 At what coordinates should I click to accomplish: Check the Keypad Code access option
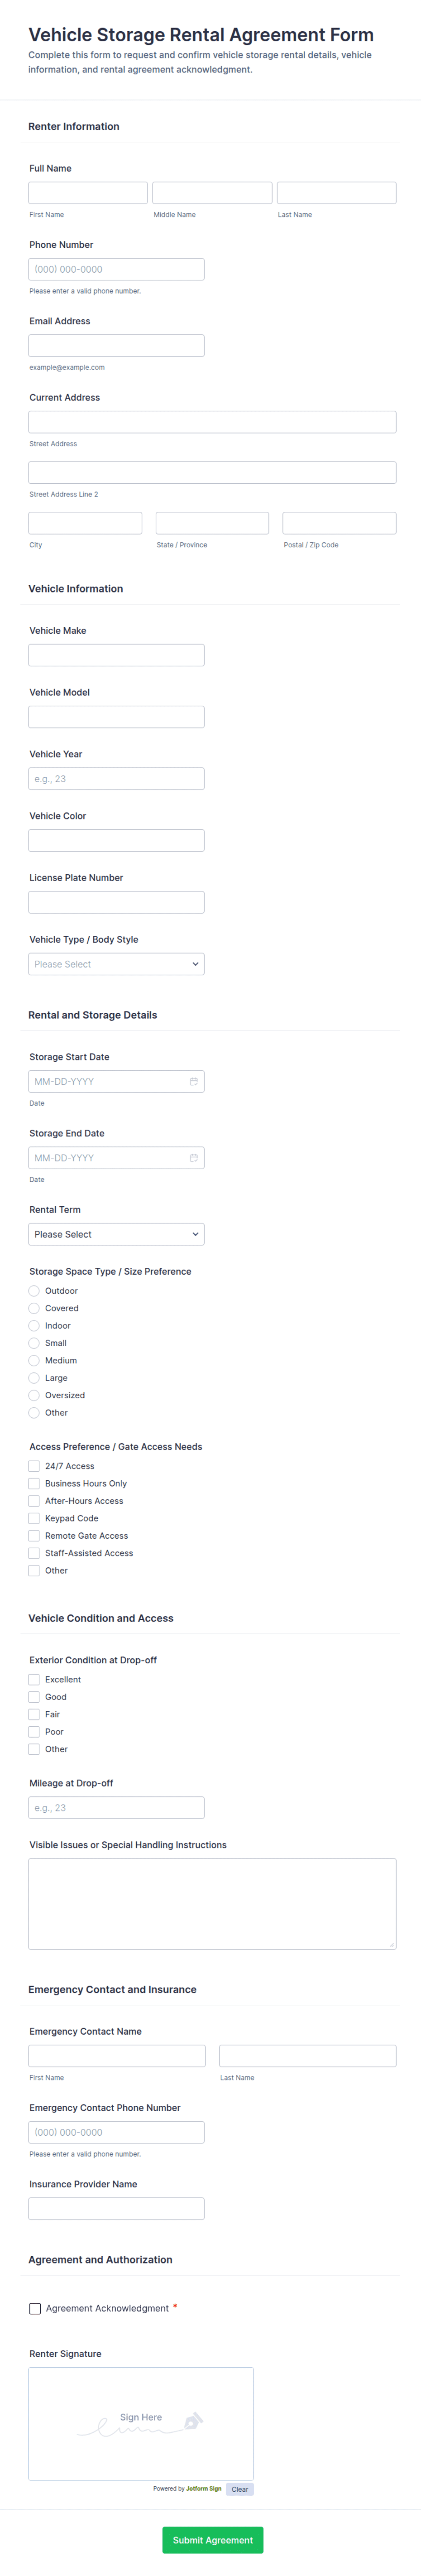(x=34, y=1518)
